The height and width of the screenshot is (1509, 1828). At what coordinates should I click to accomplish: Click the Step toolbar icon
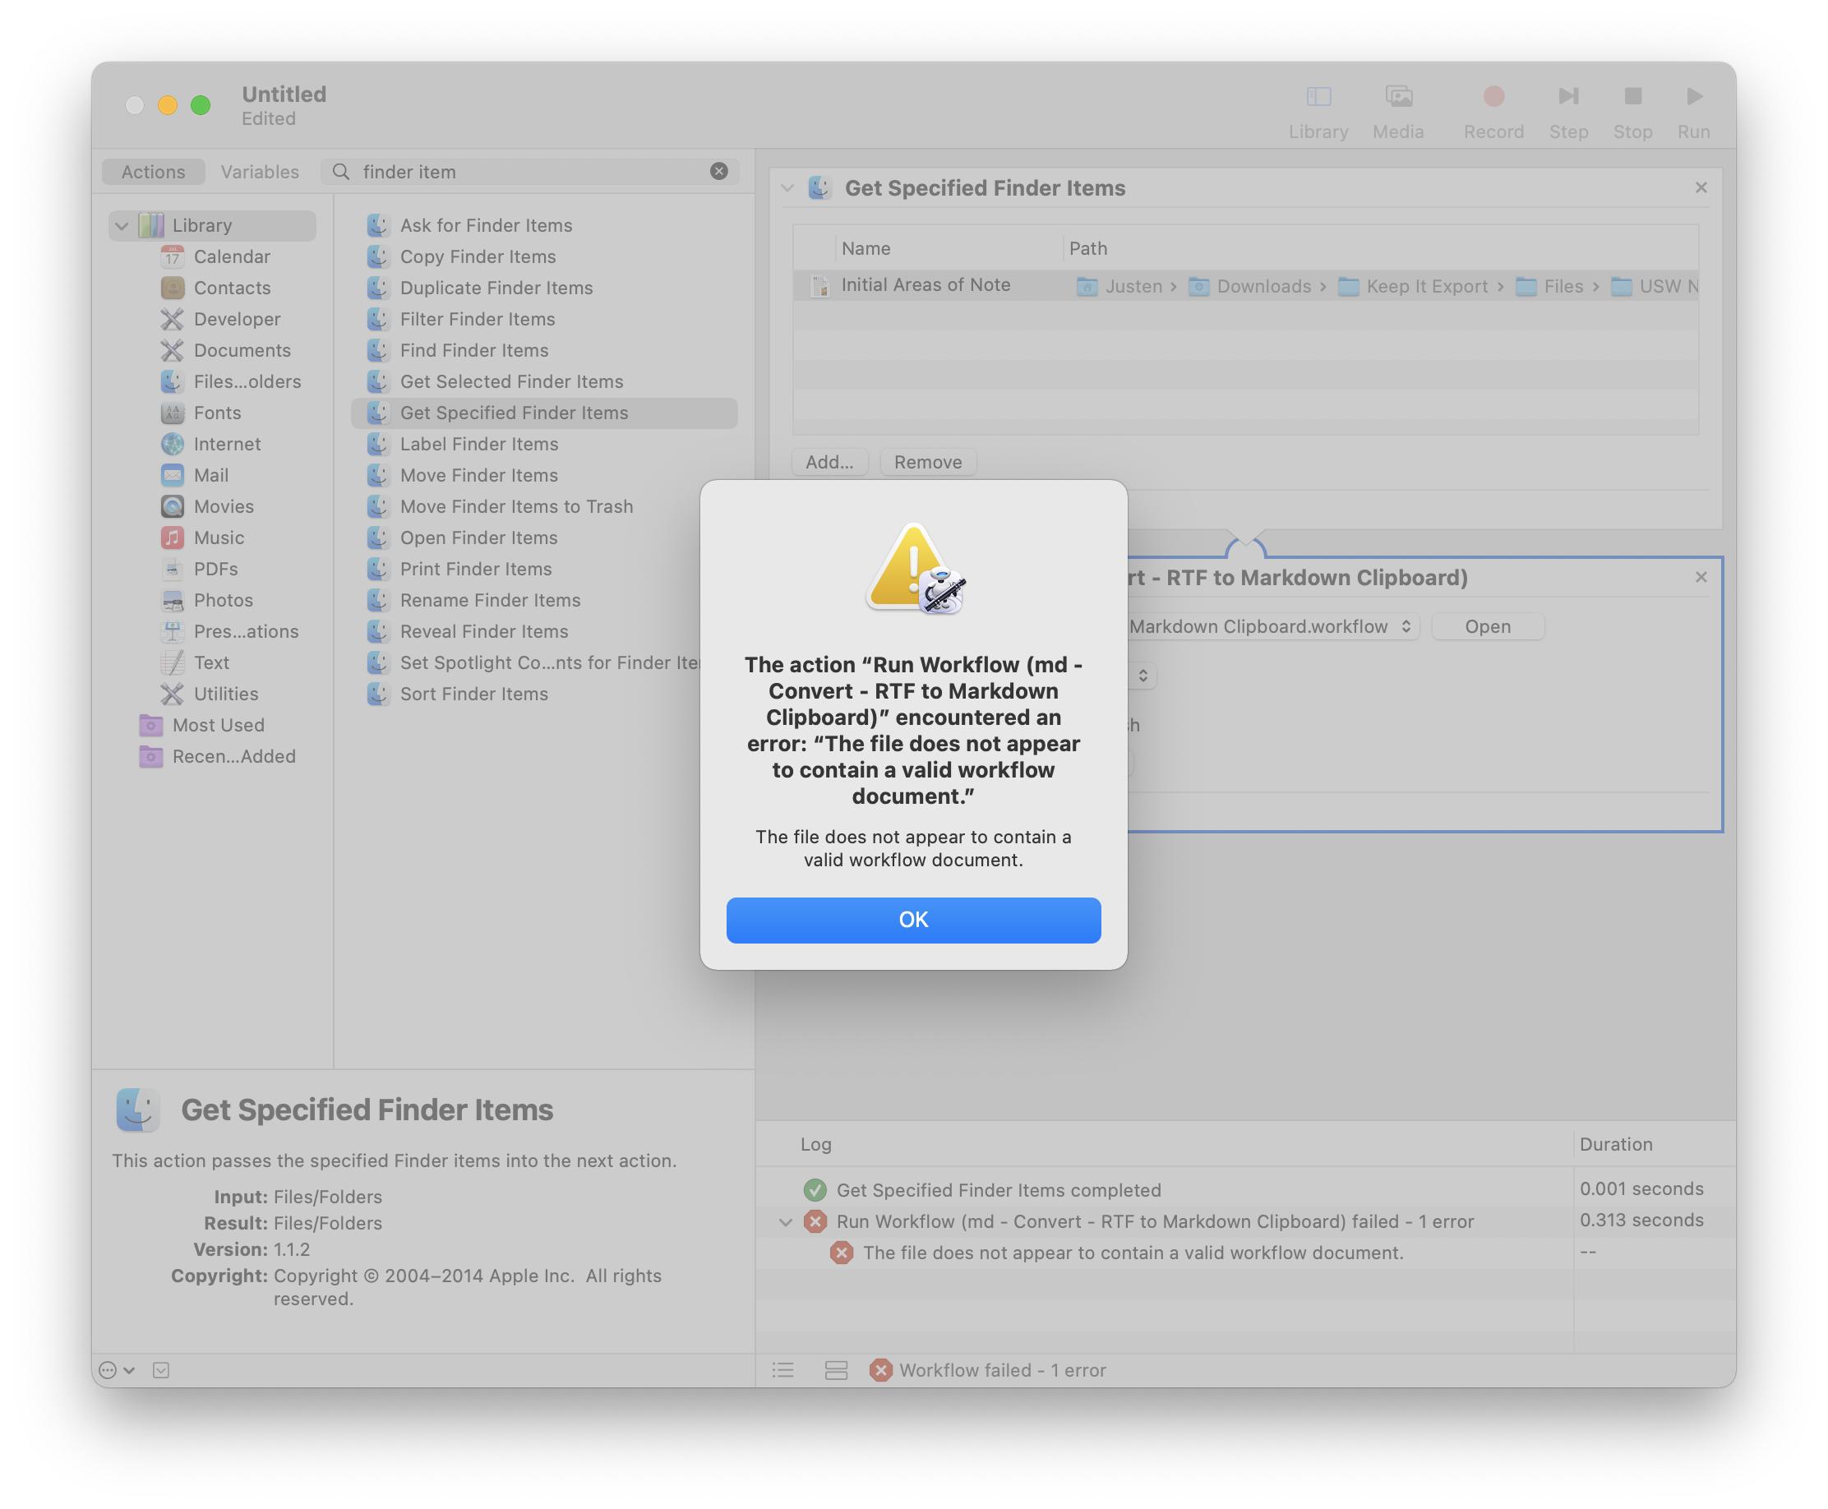[1568, 96]
